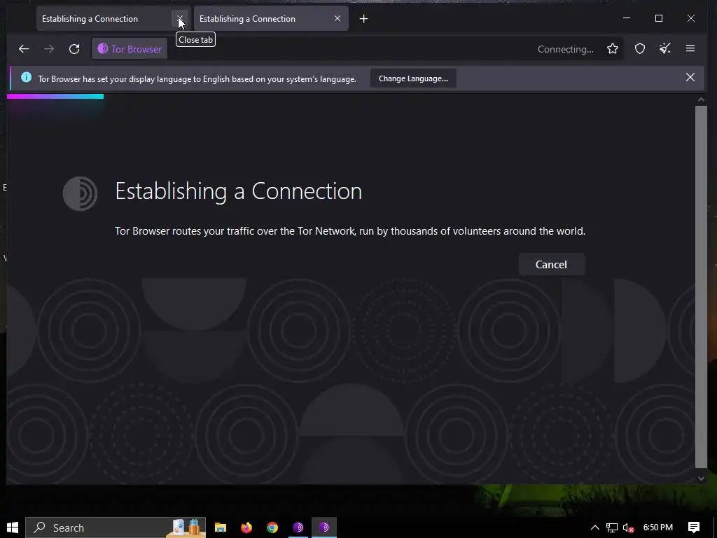
Task: Launch Firefox from the taskbar
Action: [246, 527]
